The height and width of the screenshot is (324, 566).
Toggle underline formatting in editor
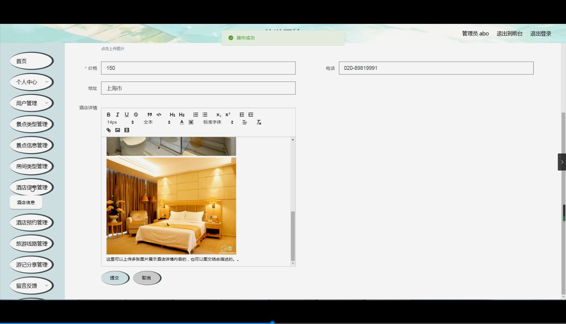pyautogui.click(x=127, y=115)
